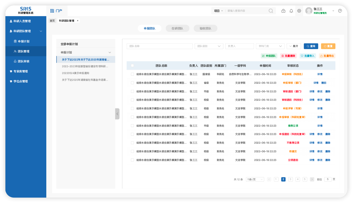Select plan 2022-2023年创新型省份建设专项科研
This screenshot has height=203, width=353.
(85, 66)
